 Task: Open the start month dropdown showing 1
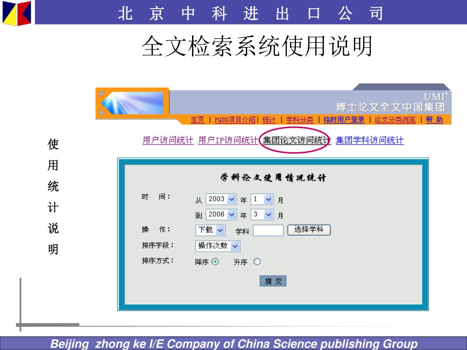coord(262,199)
